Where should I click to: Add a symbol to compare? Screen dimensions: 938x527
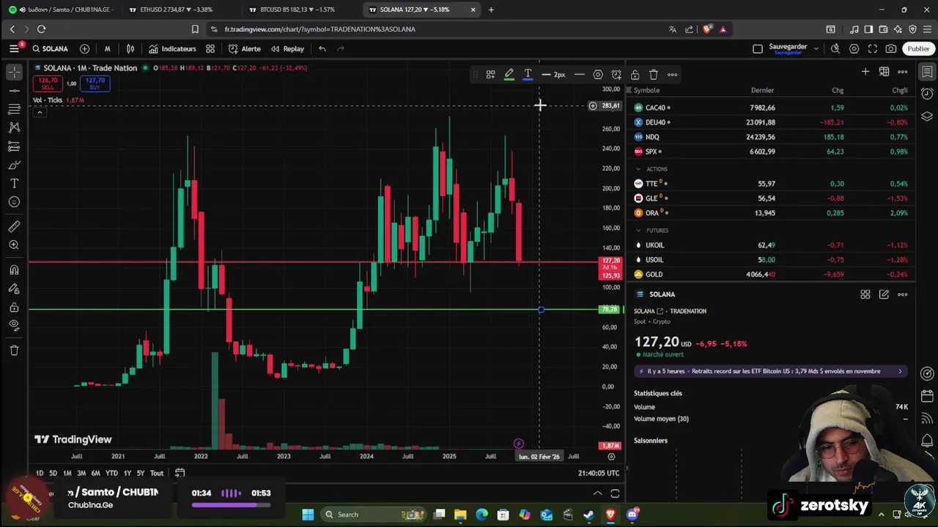click(x=84, y=49)
